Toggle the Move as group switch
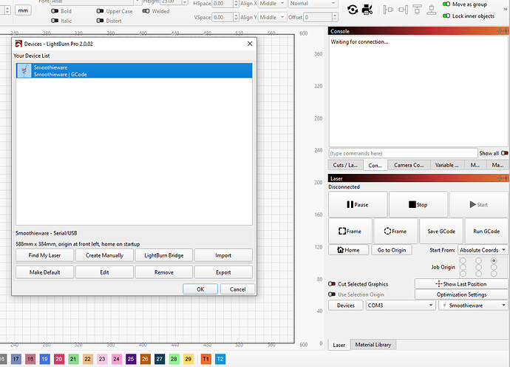Screen dimensions: 510x367 (x=446, y=4)
